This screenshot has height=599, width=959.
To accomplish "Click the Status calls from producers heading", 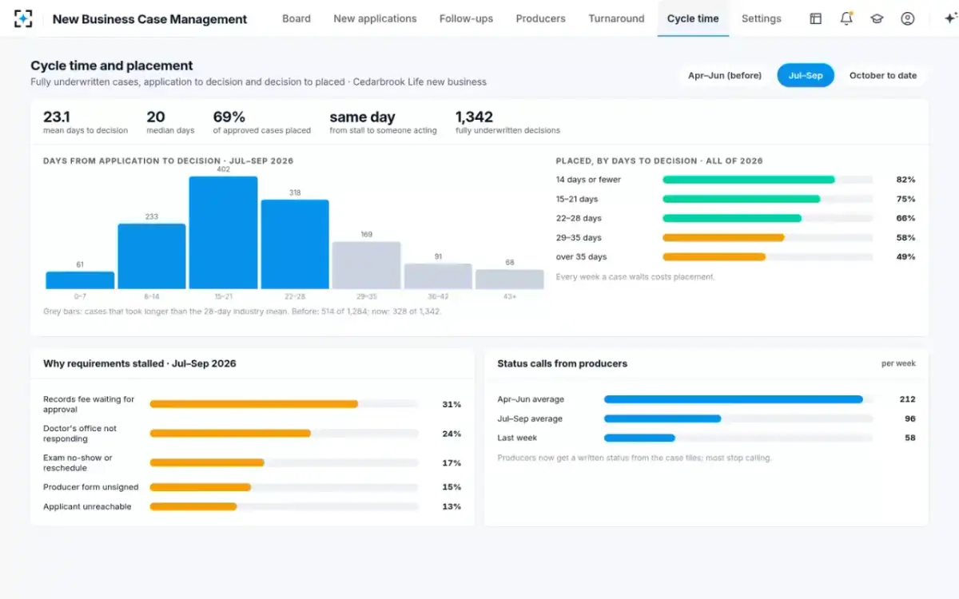I will pos(562,363).
